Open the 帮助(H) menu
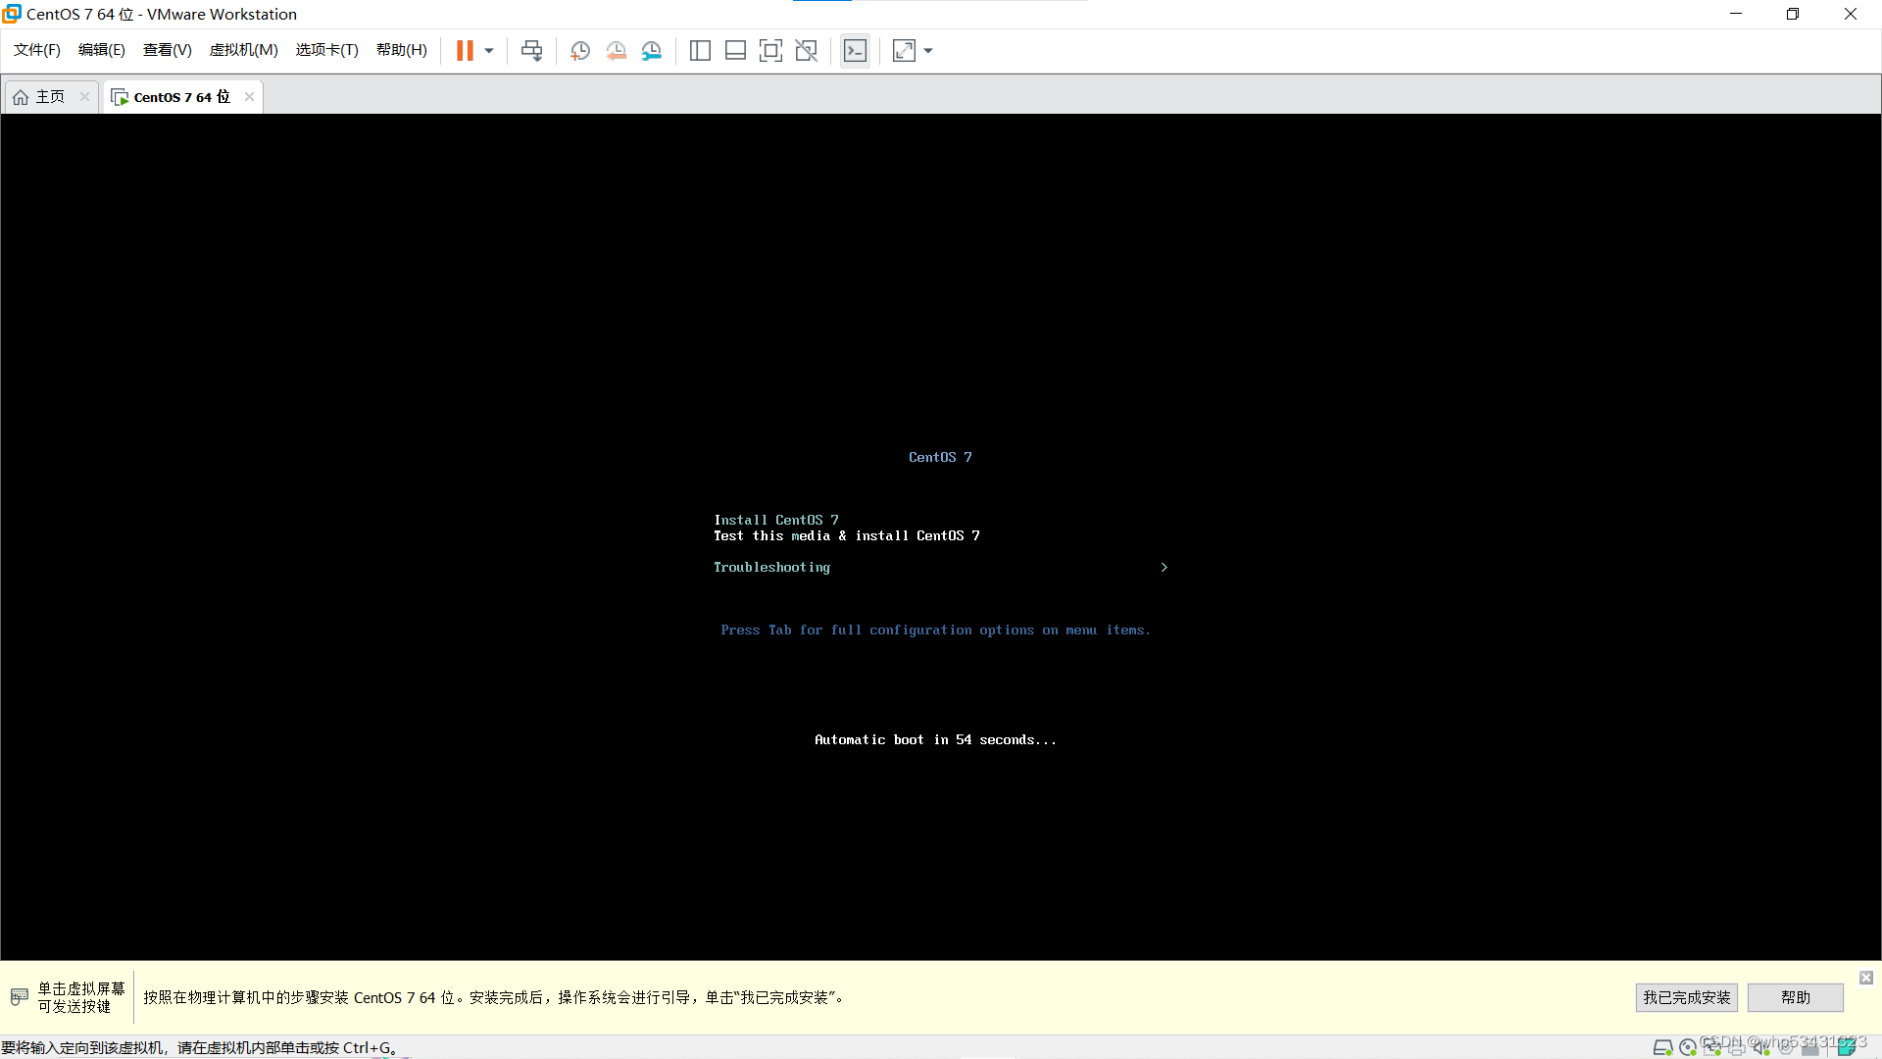The image size is (1882, 1059). click(x=402, y=50)
